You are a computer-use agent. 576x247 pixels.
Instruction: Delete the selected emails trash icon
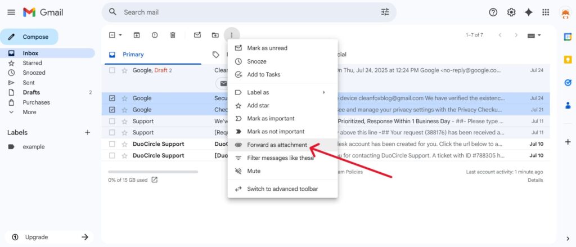pos(173,35)
